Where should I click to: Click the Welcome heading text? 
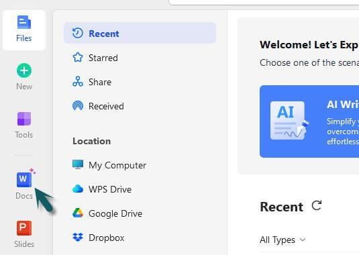pyautogui.click(x=309, y=45)
